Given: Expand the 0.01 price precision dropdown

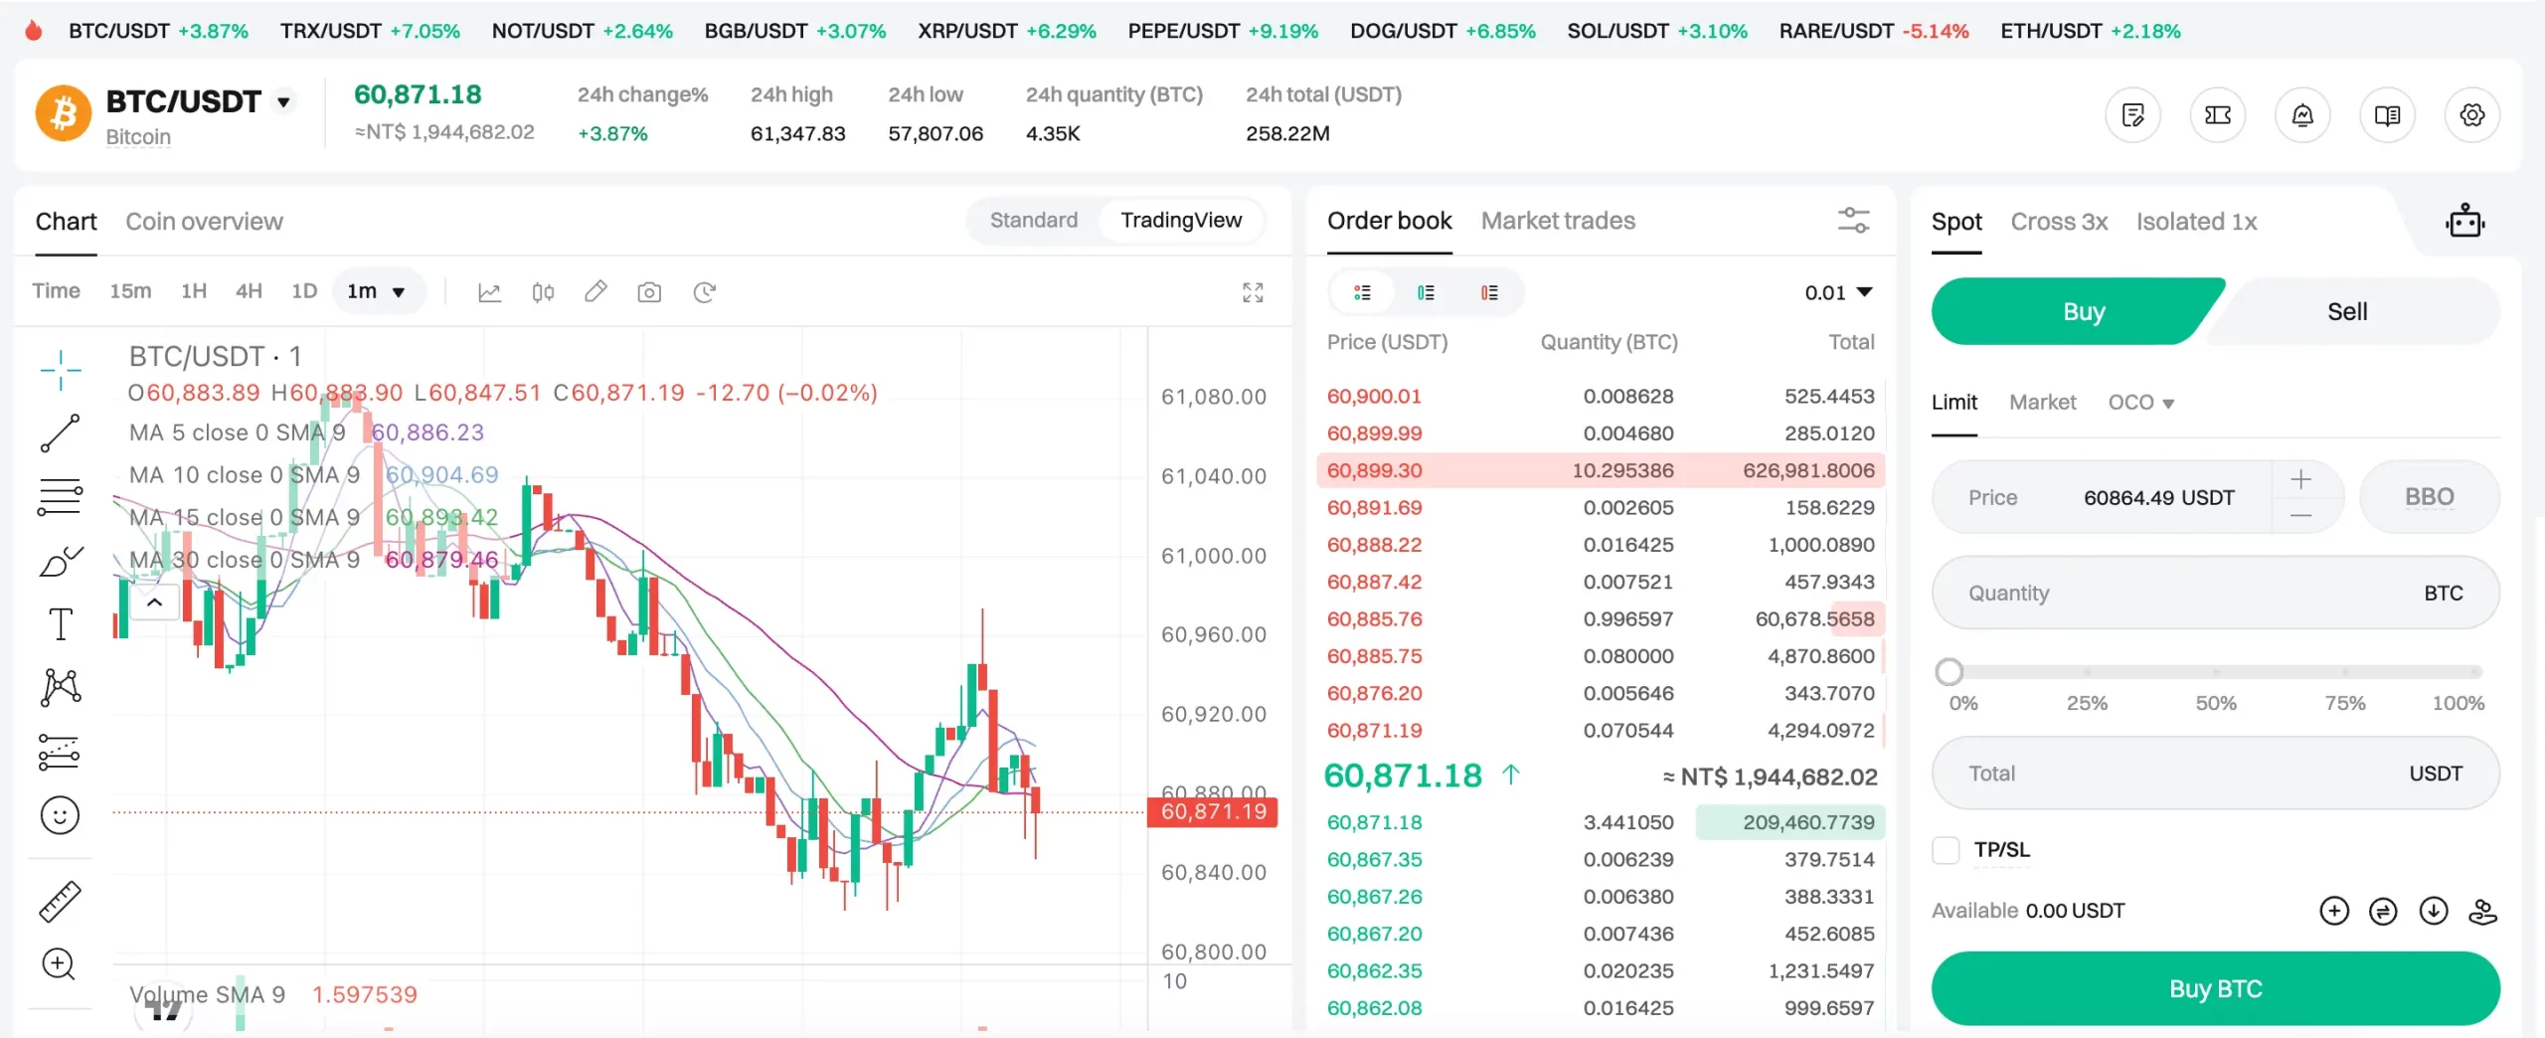Looking at the screenshot, I should 1838,292.
